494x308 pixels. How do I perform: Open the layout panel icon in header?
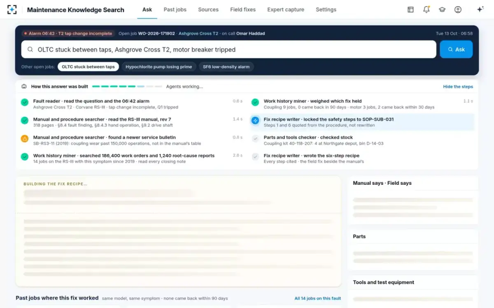410,9
